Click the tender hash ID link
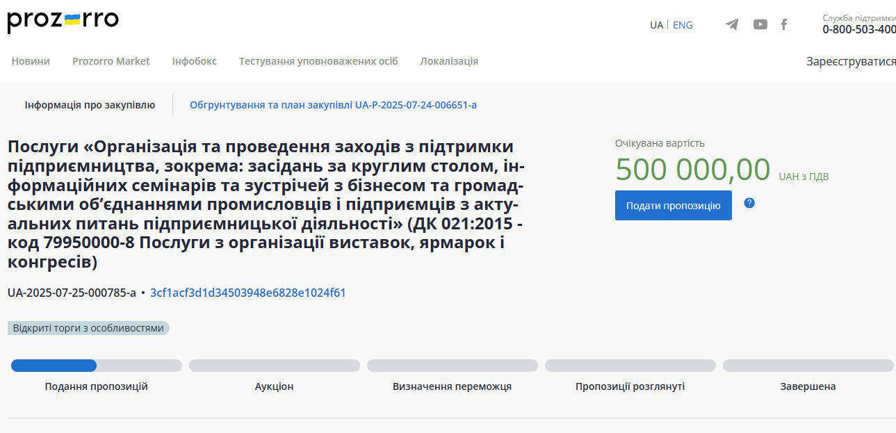 (248, 293)
